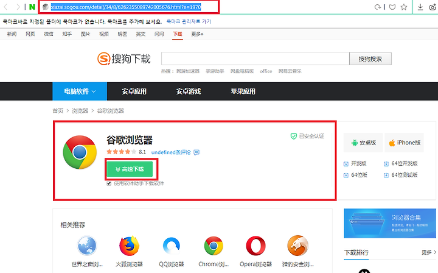Open 猎豹安全浏览器 leopard icon
438x273 pixels.
[x=297, y=246]
